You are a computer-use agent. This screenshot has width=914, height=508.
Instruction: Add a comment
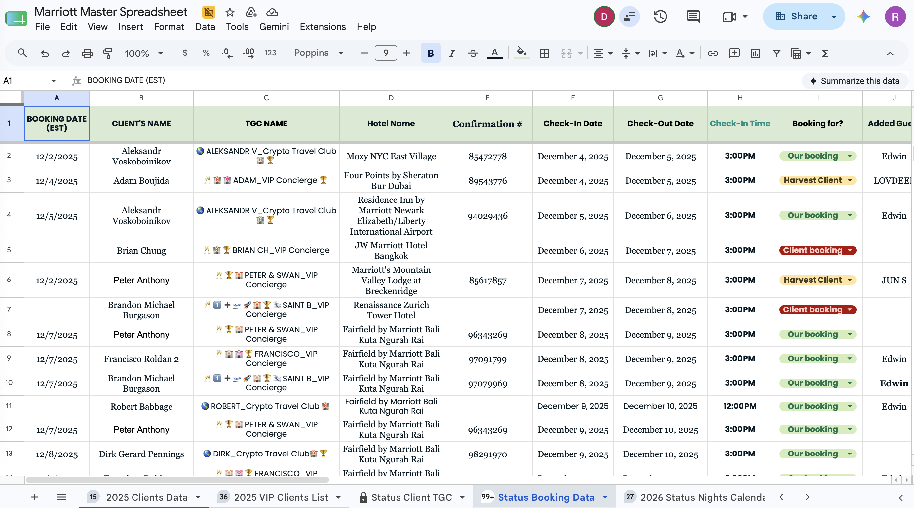pos(734,53)
